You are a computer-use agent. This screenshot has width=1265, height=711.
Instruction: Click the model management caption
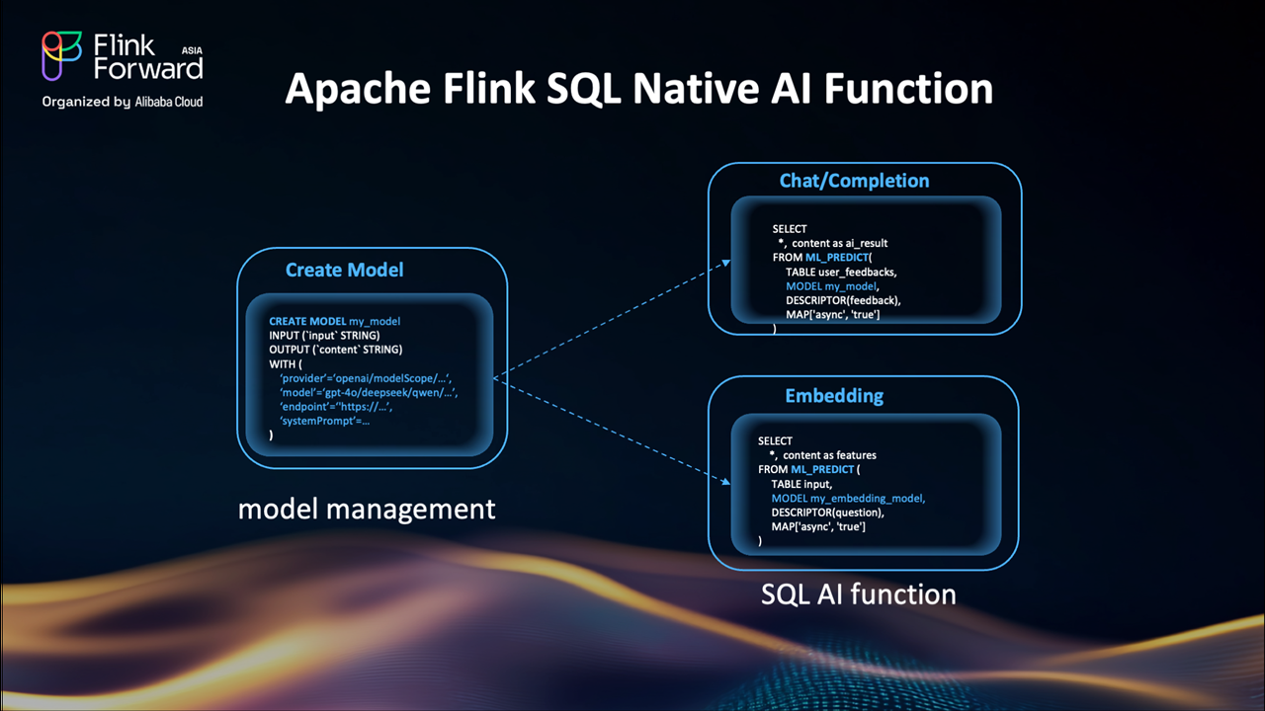click(367, 510)
